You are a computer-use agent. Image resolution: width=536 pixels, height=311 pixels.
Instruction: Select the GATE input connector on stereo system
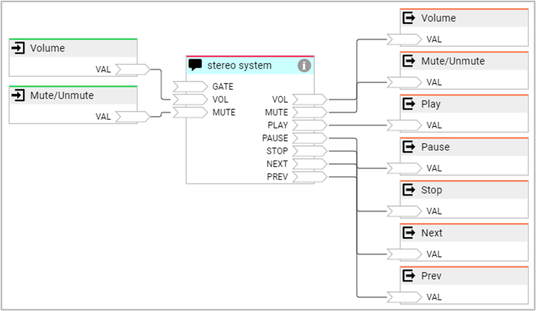click(190, 87)
